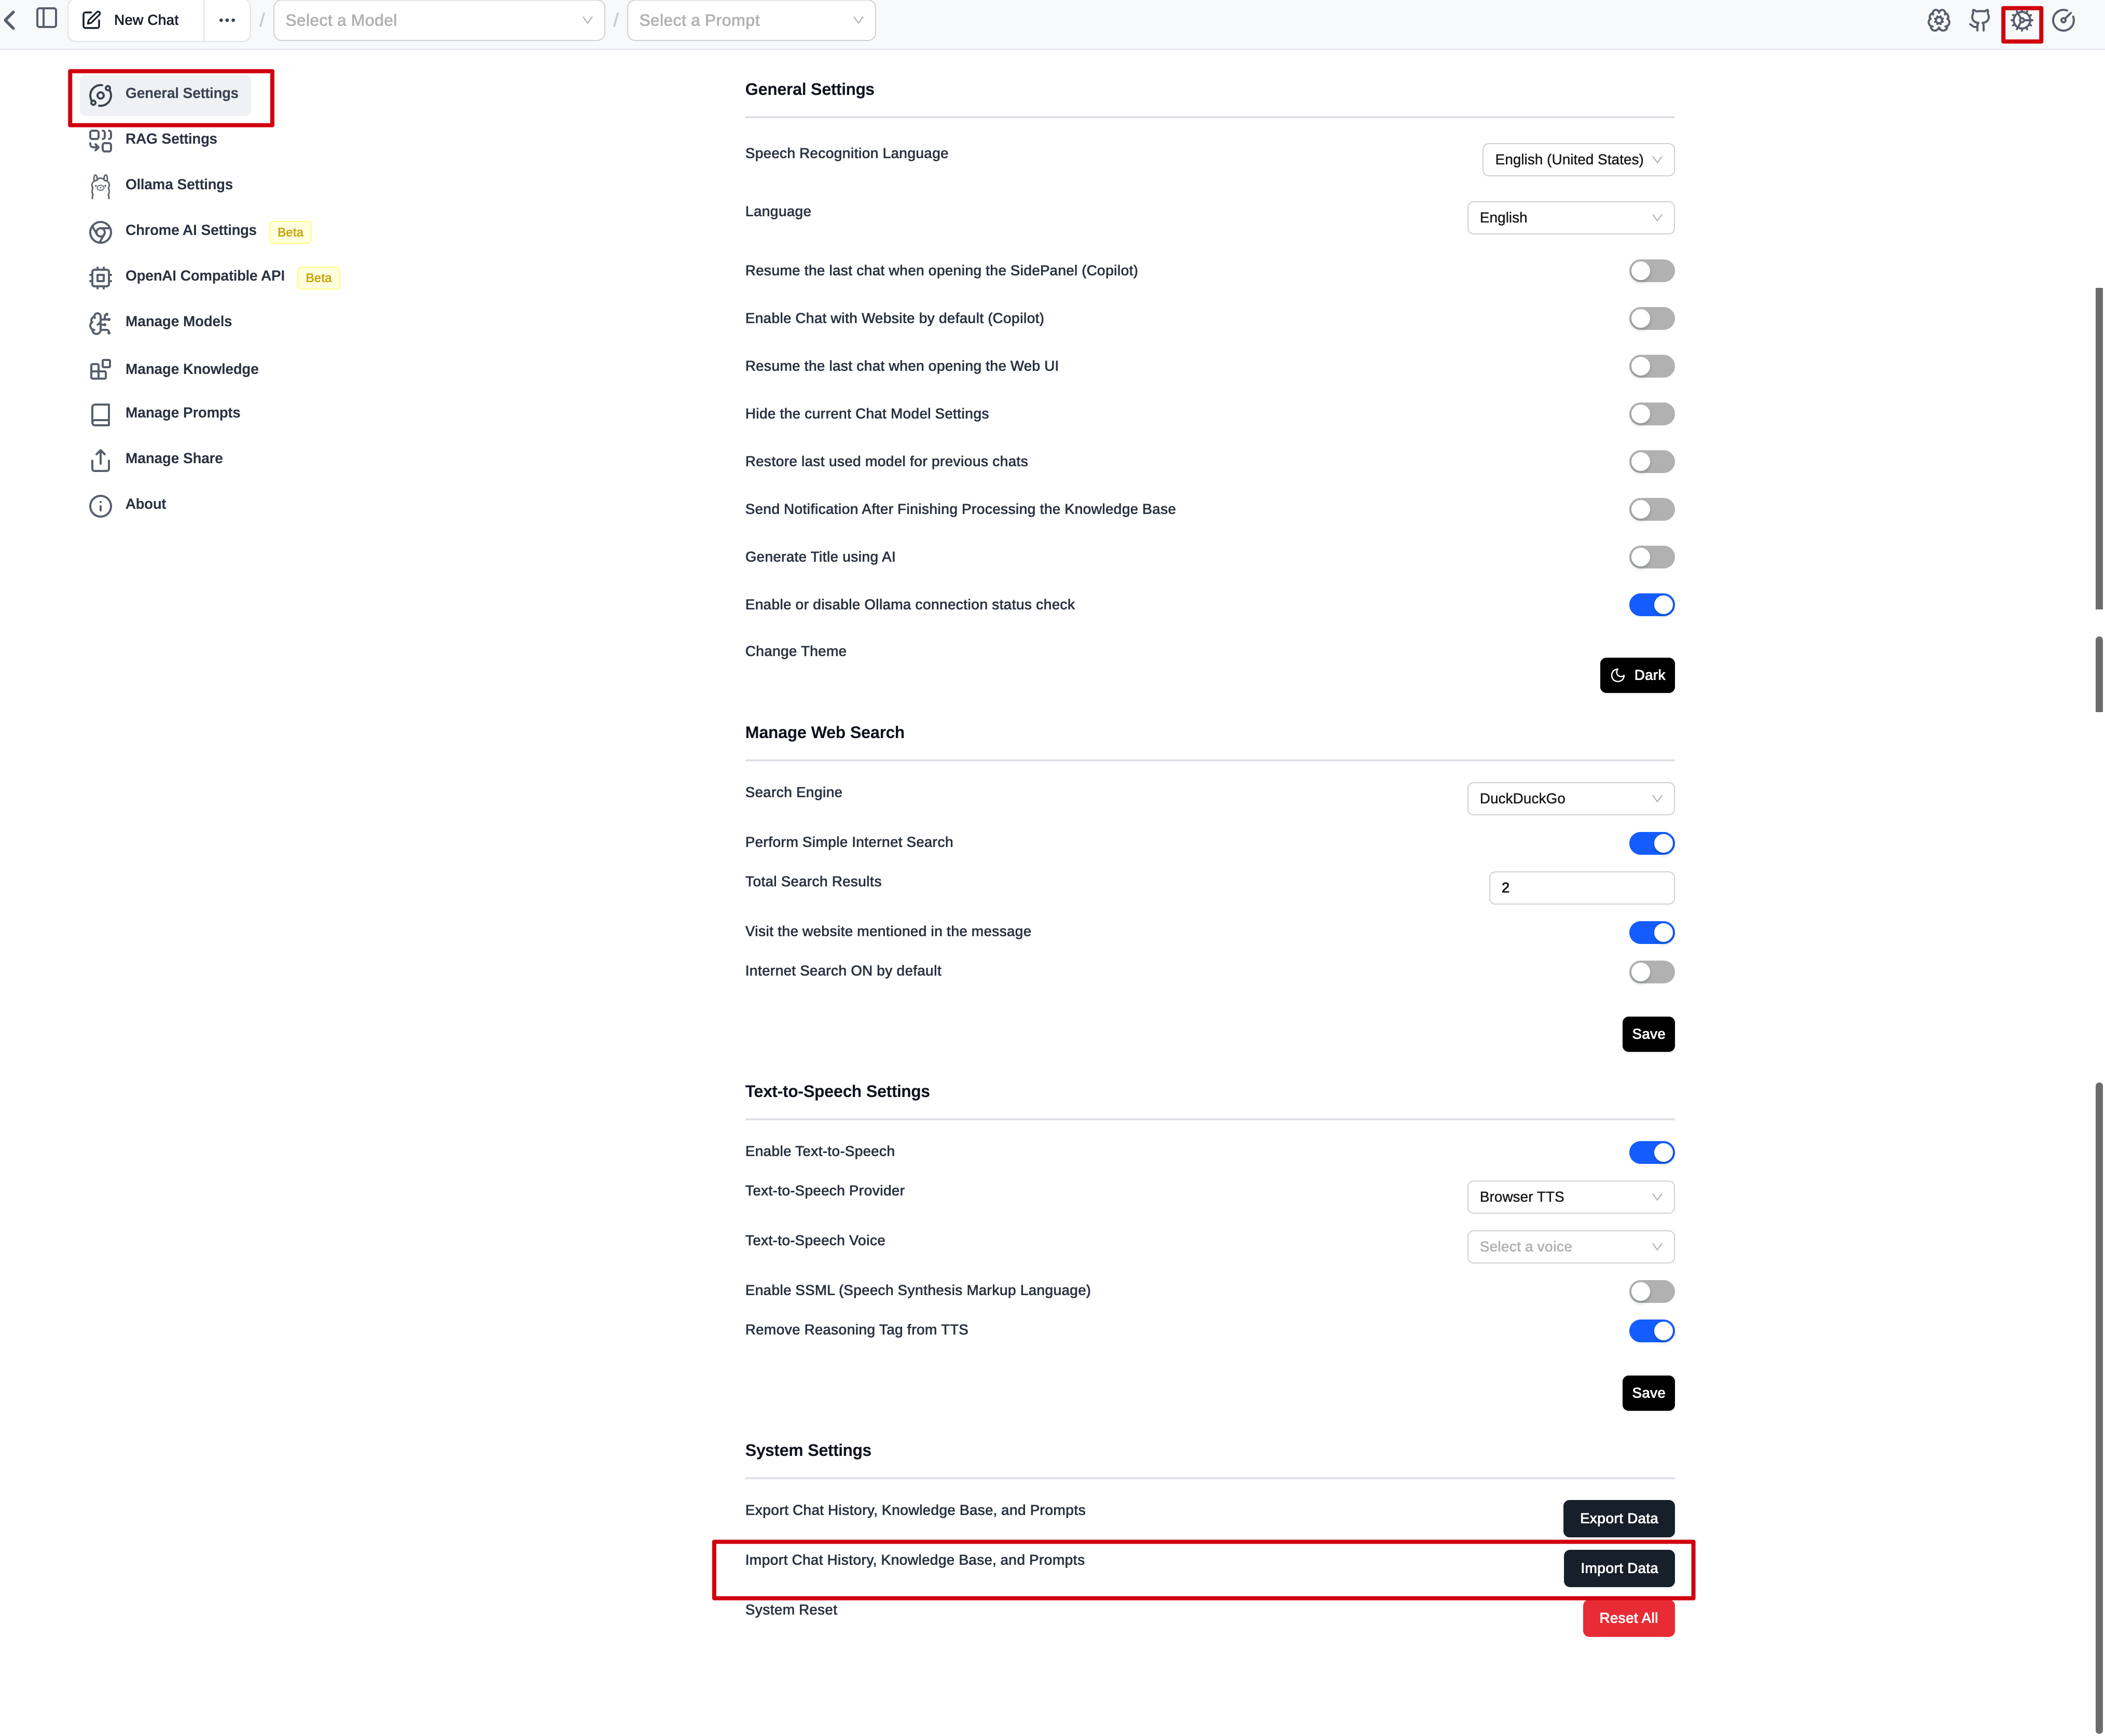Image resolution: width=2105 pixels, height=1736 pixels.
Task: Open the Search Engine DuckDuckGo dropdown
Action: point(1569,798)
